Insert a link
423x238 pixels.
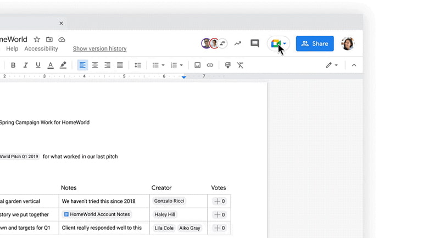point(210,65)
